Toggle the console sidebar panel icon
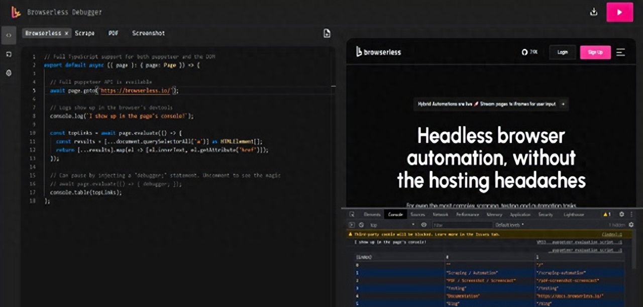 351,225
